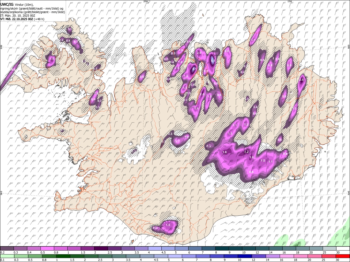Click the lower-row deep blue swatch starting at 10

click(245, 256)
